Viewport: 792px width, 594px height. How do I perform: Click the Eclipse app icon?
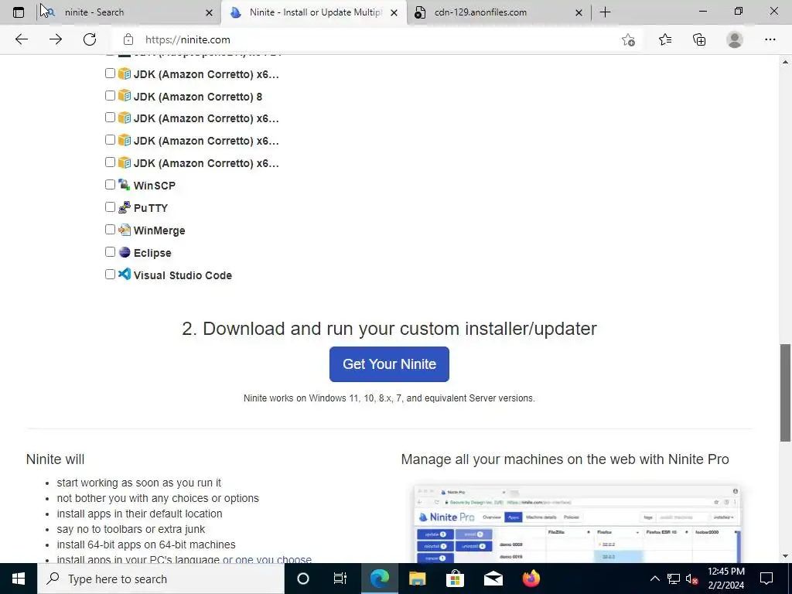click(x=125, y=252)
